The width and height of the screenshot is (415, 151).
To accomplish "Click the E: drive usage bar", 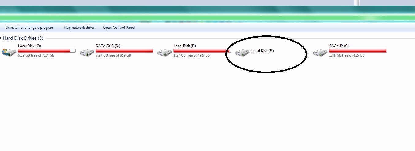I will coord(202,50).
